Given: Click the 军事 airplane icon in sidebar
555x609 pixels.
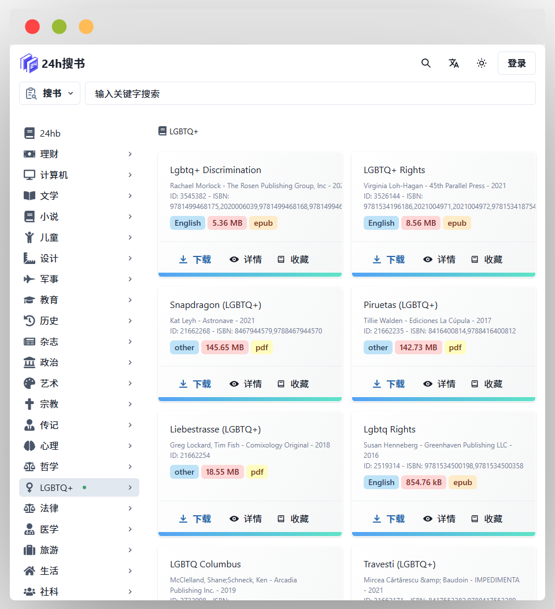Looking at the screenshot, I should (29, 279).
